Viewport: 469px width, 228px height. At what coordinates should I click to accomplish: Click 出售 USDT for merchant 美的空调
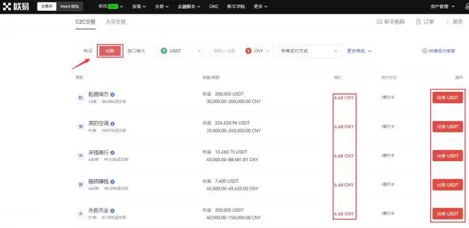[x=448, y=127]
